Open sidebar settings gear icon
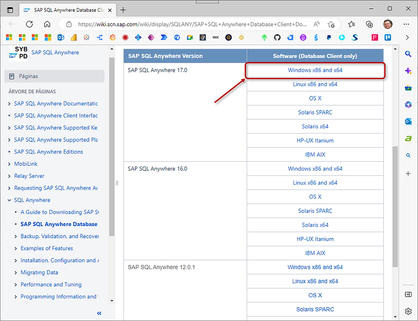 tap(408, 311)
